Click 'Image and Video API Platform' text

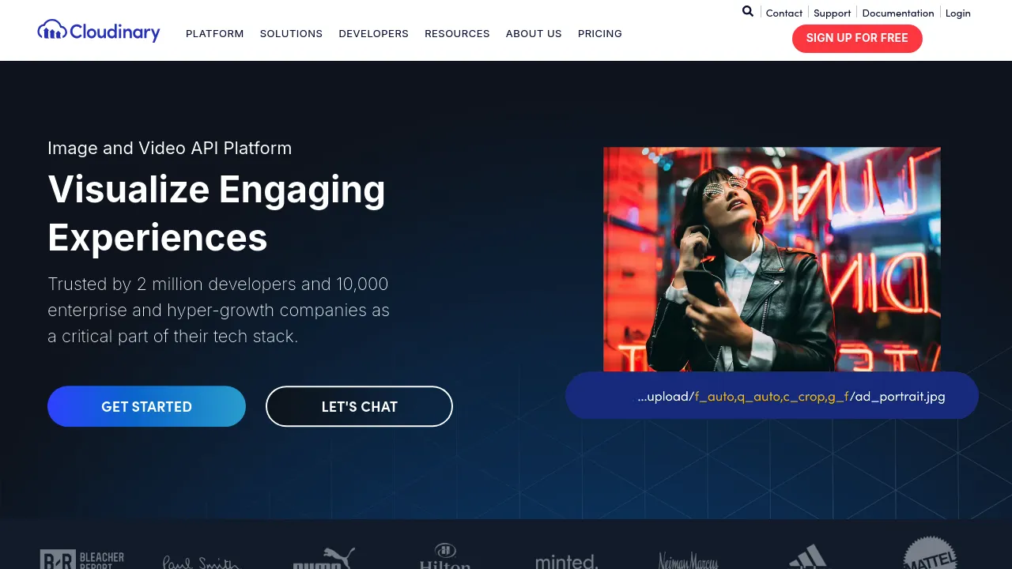(170, 148)
